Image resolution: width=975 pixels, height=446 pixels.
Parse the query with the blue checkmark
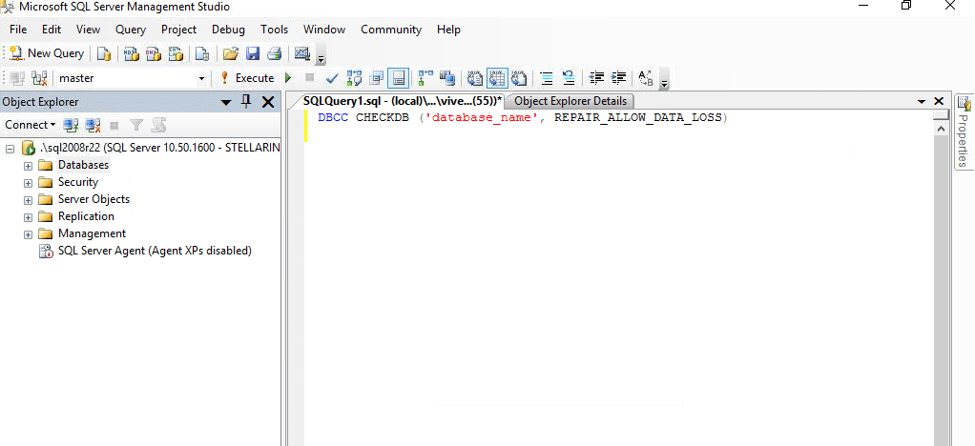[x=331, y=78]
